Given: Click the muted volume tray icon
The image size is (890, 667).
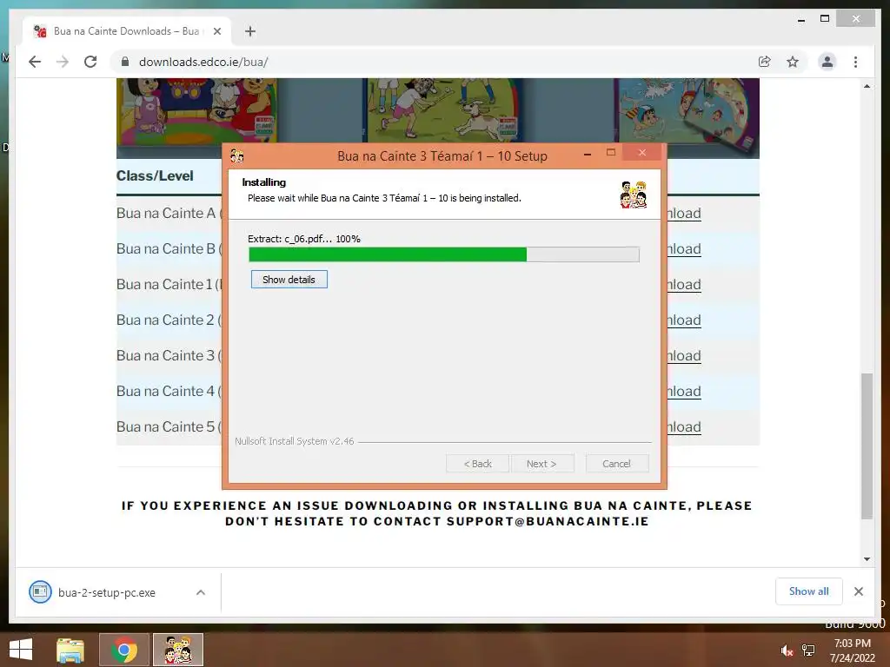Looking at the screenshot, I should [x=787, y=650].
